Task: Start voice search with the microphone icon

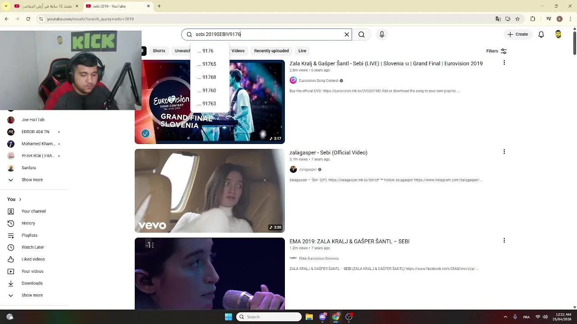Action: click(x=382, y=34)
